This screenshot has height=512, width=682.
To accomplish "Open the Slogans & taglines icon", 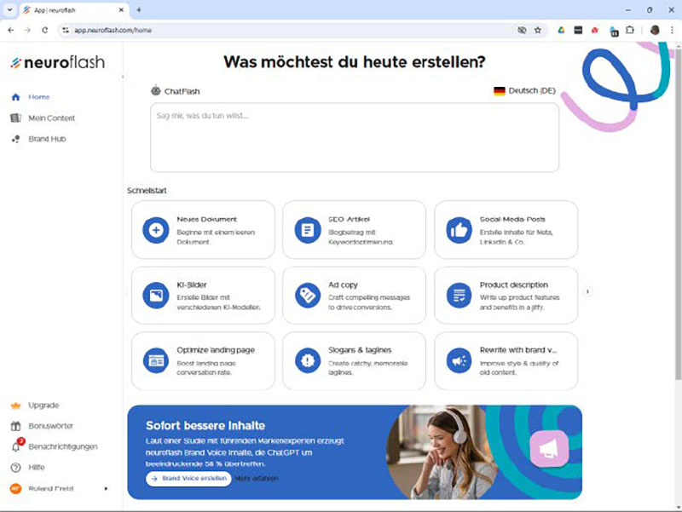I will click(x=308, y=360).
